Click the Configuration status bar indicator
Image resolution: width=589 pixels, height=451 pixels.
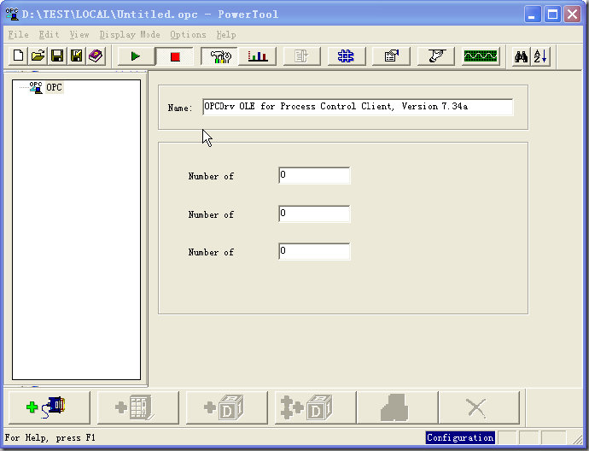pos(460,438)
